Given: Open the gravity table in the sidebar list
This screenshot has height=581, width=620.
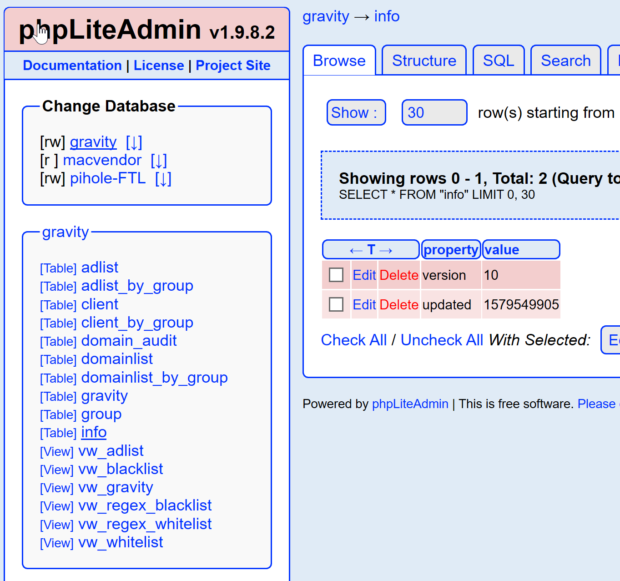Looking at the screenshot, I should (x=105, y=396).
